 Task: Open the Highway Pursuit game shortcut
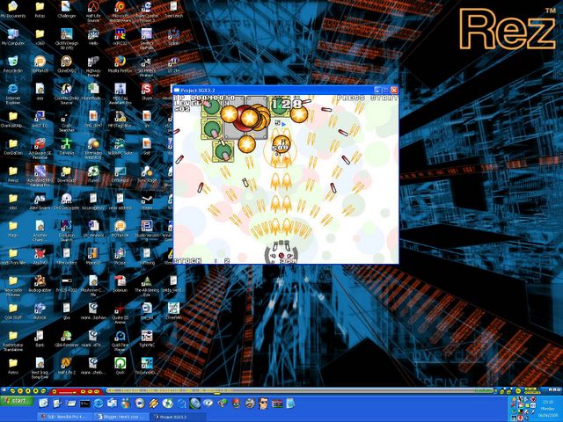pyautogui.click(x=93, y=67)
